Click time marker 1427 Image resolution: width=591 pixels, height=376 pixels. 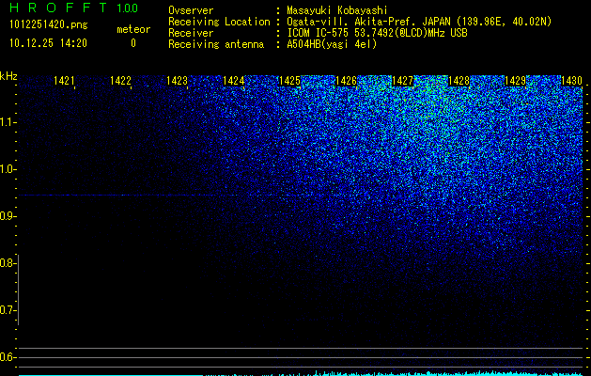coord(402,81)
